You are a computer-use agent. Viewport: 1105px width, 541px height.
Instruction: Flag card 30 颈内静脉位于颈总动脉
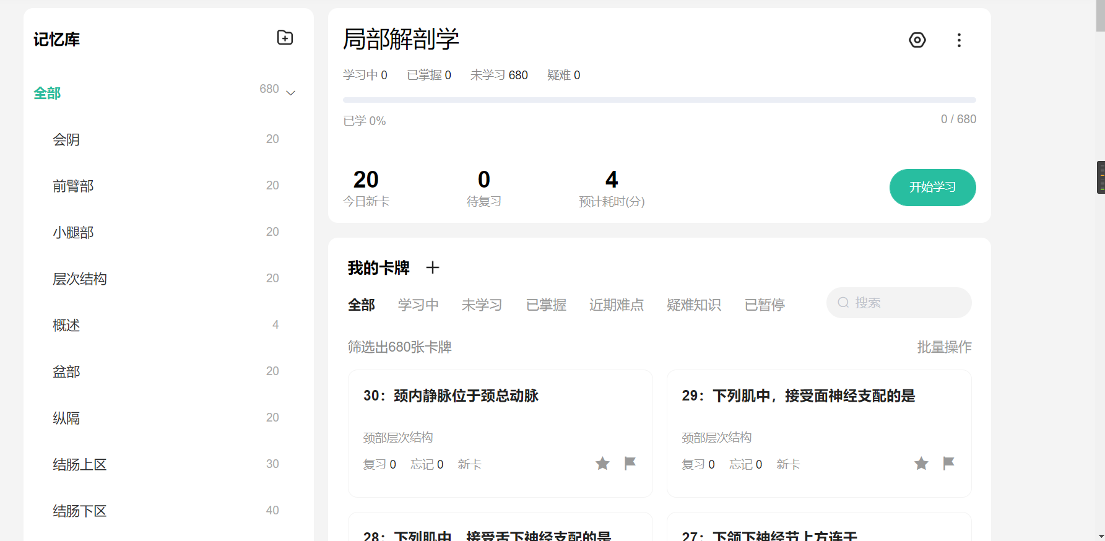click(630, 463)
